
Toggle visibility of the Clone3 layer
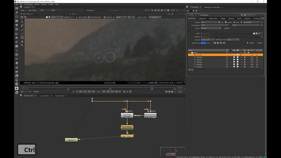tap(227, 62)
